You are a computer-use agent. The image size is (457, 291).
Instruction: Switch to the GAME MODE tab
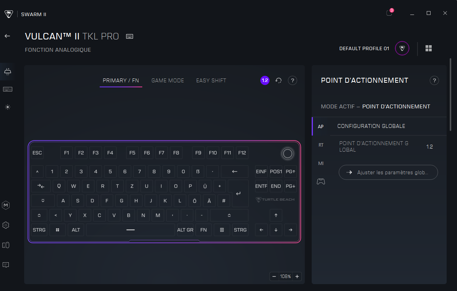(x=168, y=80)
